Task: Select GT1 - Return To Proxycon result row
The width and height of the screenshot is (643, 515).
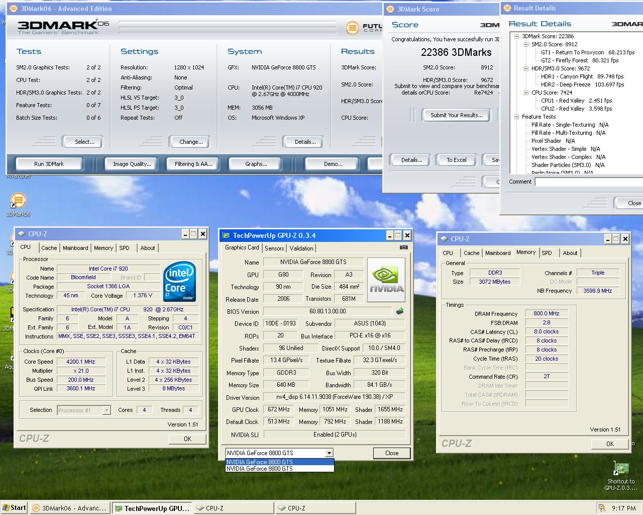Action: pyautogui.click(x=587, y=52)
